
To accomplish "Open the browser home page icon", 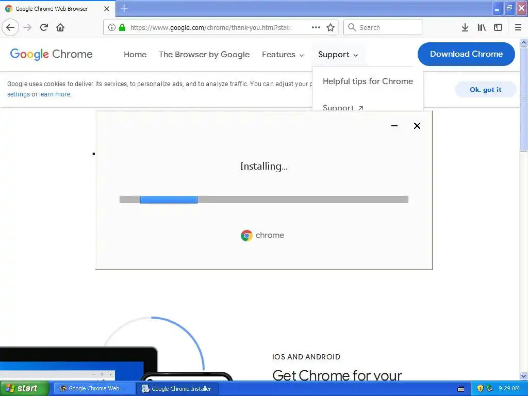I will 60,27.
